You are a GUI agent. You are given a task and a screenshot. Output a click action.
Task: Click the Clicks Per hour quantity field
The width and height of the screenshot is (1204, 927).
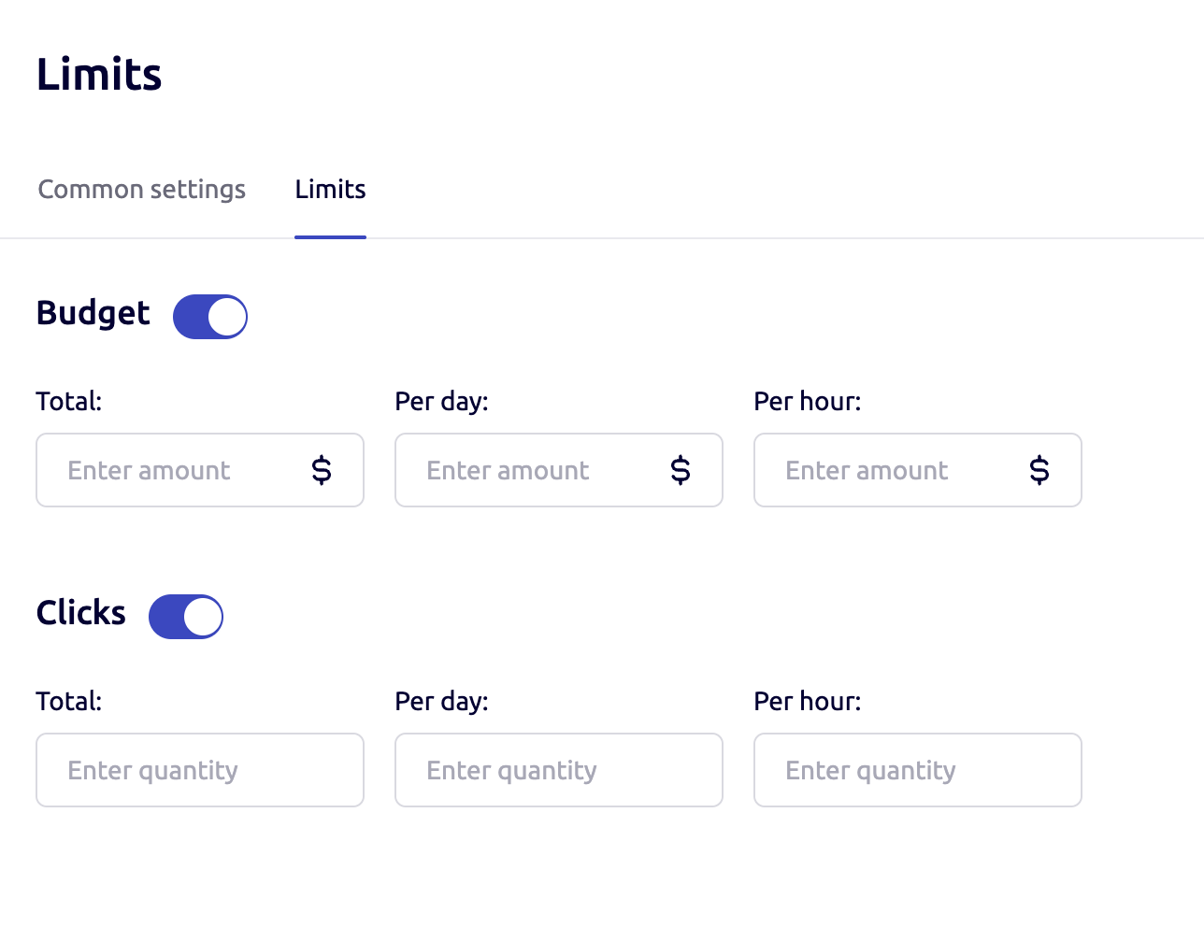coord(918,770)
